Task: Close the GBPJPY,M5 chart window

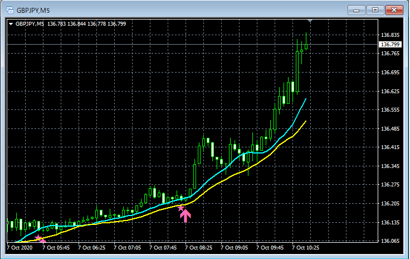Action: tap(394, 10)
